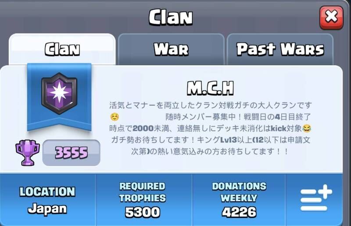Click the 3555 clan trophy score

click(71, 153)
